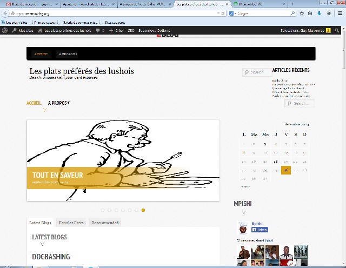Close the Mondoblog RFI tab
The image size is (346, 268).
click(x=283, y=4)
